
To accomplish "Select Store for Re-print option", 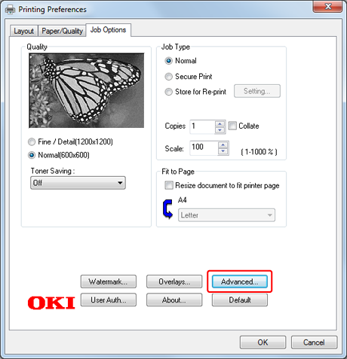I will pos(168,92).
